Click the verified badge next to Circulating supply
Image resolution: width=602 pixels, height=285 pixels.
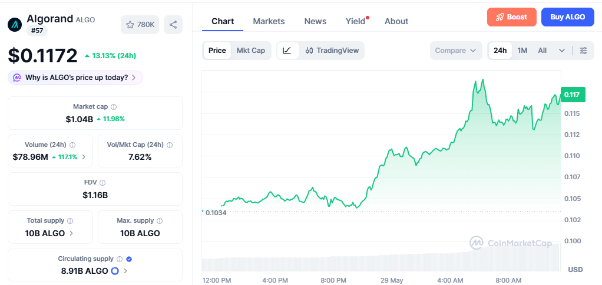[129, 259]
